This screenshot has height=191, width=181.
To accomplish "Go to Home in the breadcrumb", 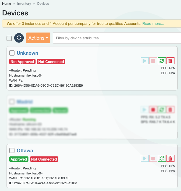I will (x=7, y=4).
